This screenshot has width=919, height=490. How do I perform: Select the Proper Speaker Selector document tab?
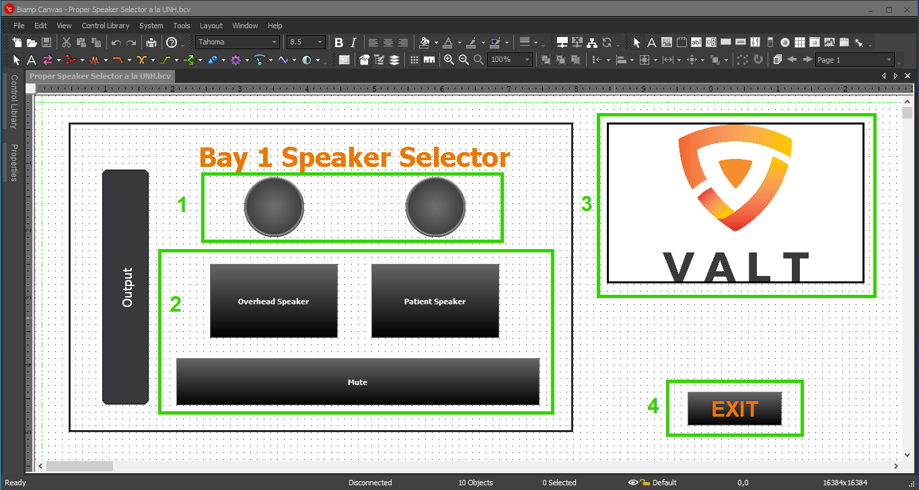tap(100, 76)
